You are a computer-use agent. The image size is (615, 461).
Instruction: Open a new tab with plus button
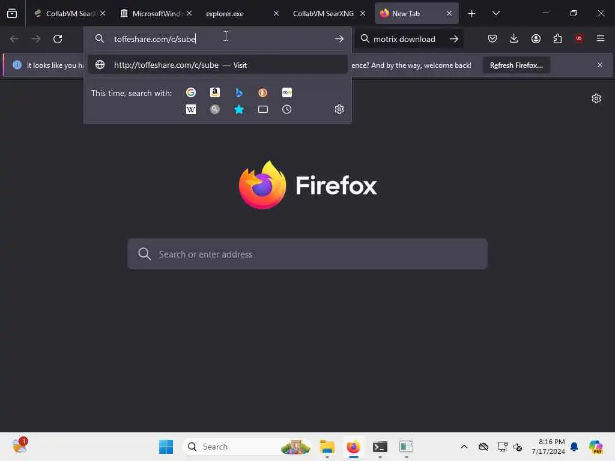pos(472,14)
